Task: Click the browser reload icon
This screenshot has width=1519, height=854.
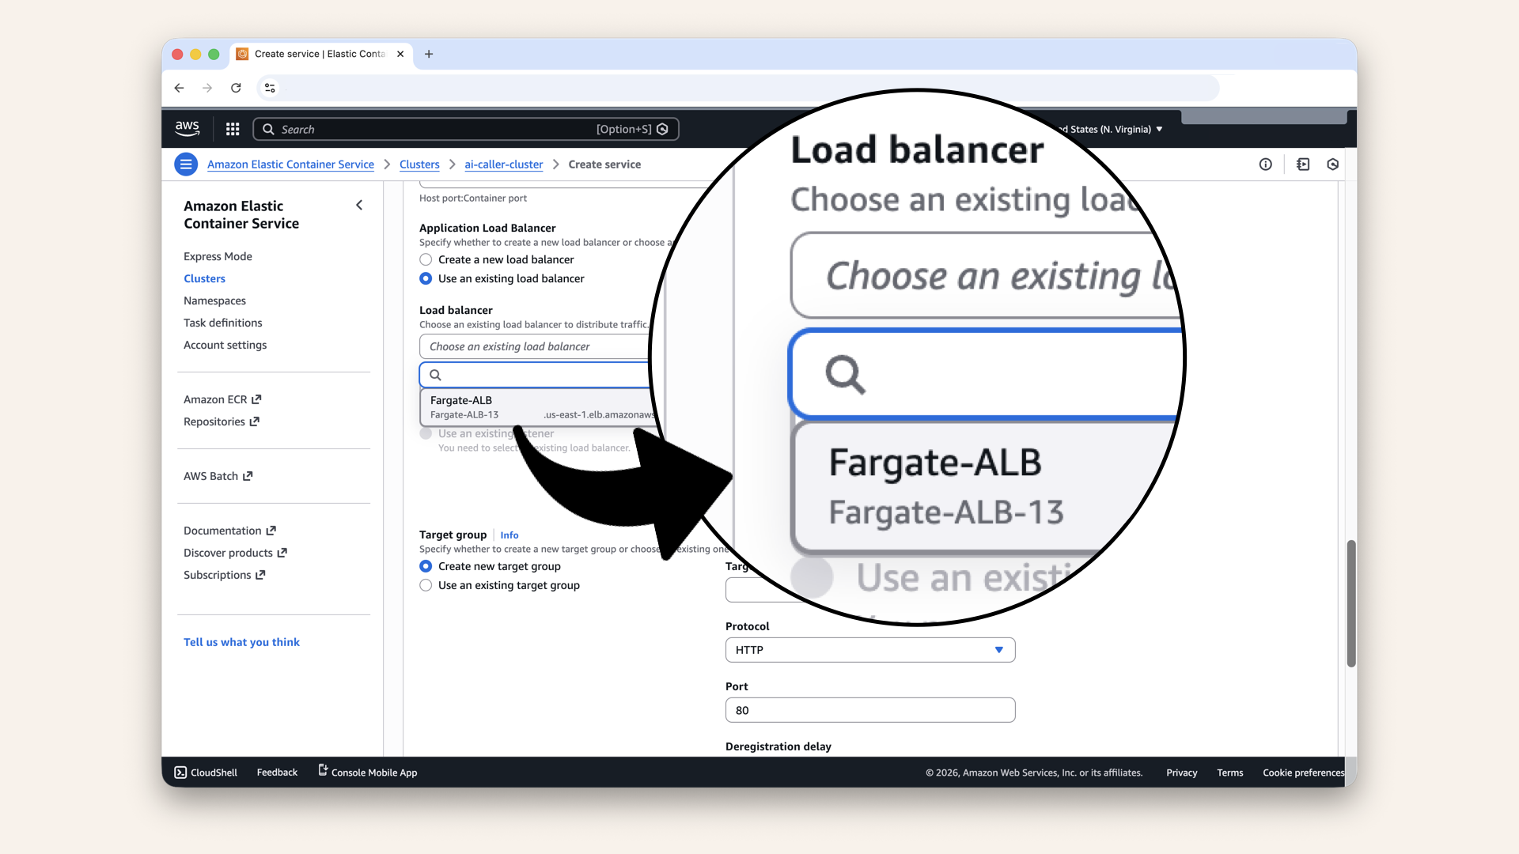Action: pos(236,88)
